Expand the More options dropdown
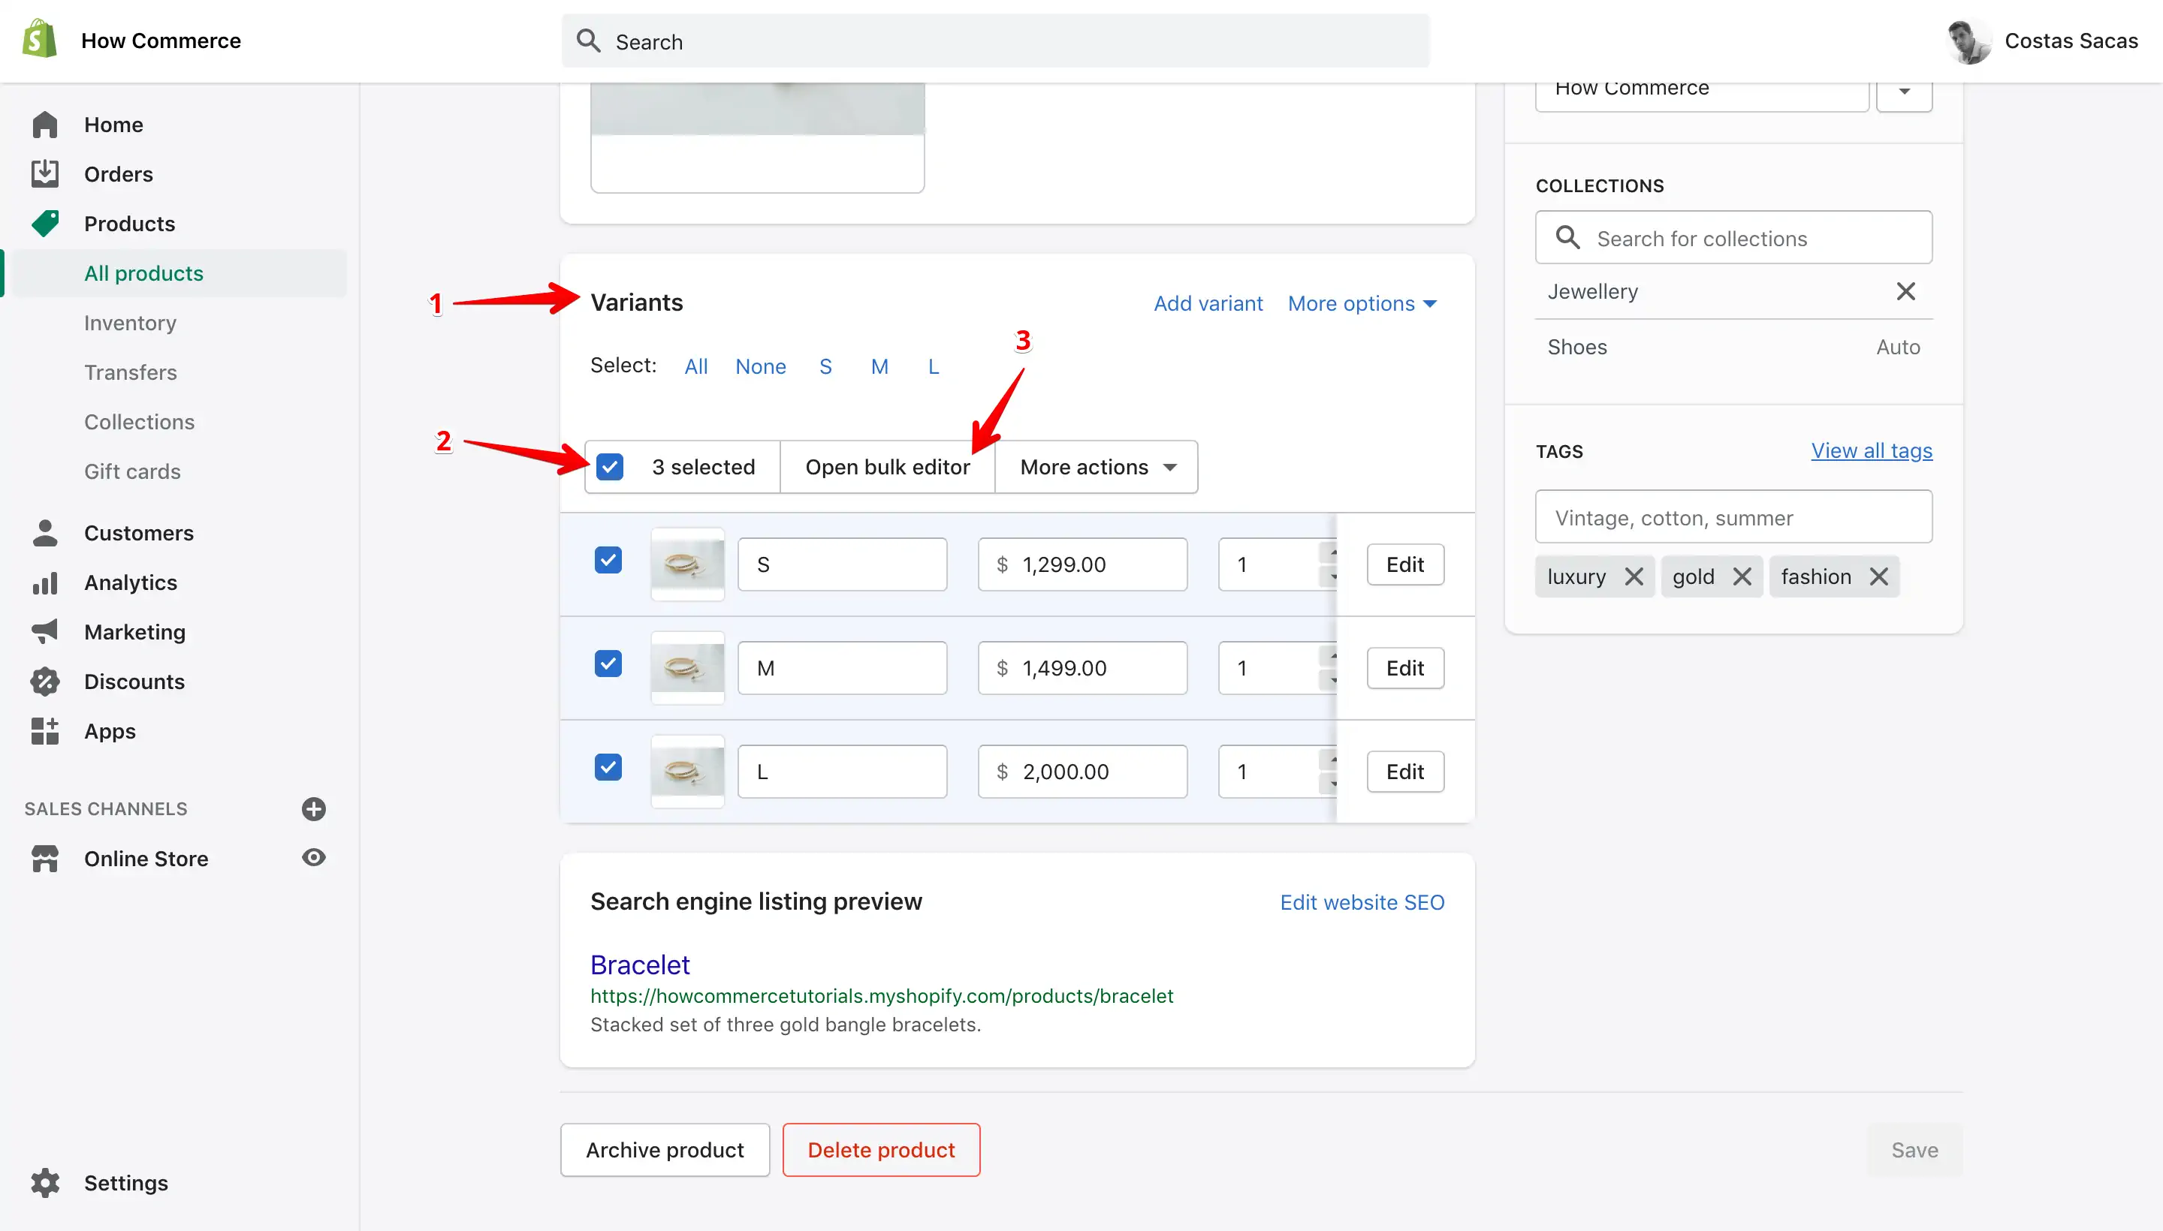The height and width of the screenshot is (1231, 2163). (1362, 303)
